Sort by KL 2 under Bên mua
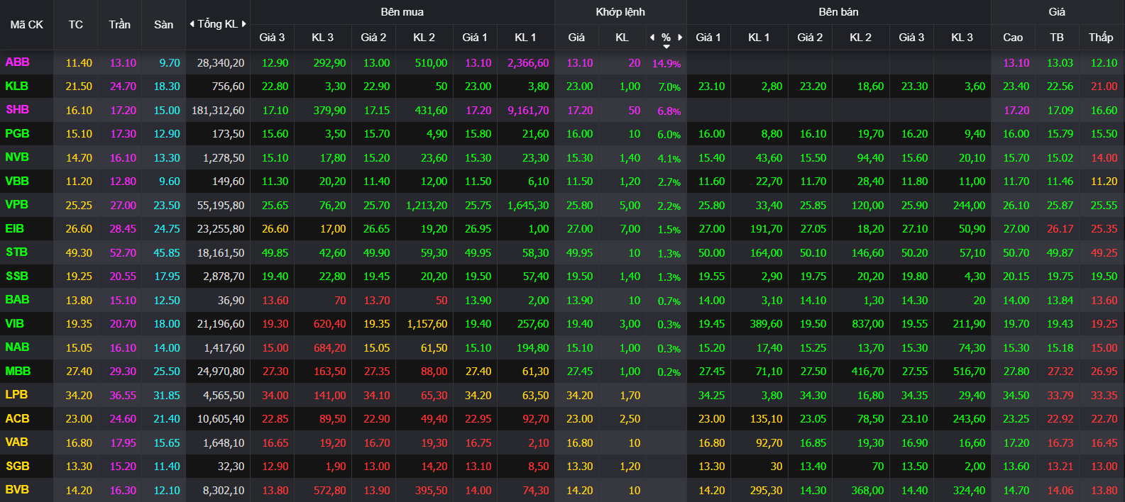 (x=424, y=37)
